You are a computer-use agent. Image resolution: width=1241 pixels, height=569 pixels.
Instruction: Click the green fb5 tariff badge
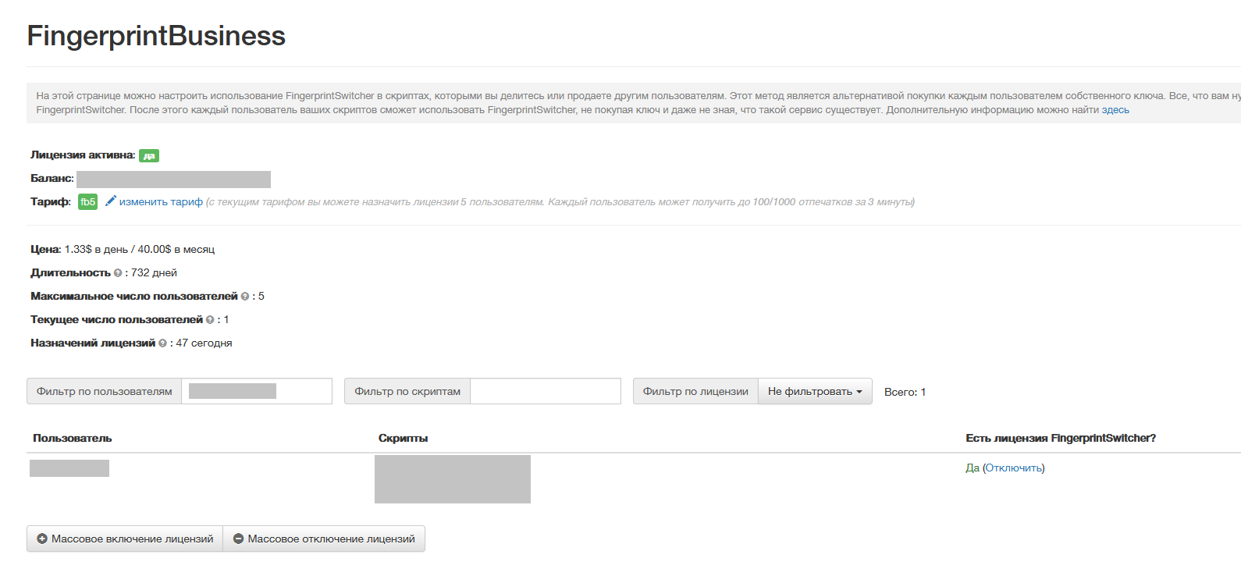(87, 202)
